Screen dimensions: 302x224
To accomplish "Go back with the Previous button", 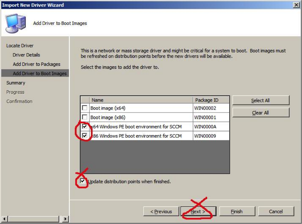I will pyautogui.click(x=161, y=212).
